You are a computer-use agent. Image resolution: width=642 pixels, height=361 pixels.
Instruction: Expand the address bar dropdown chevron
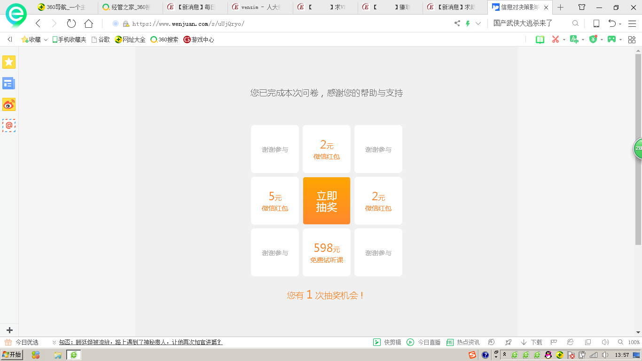478,24
